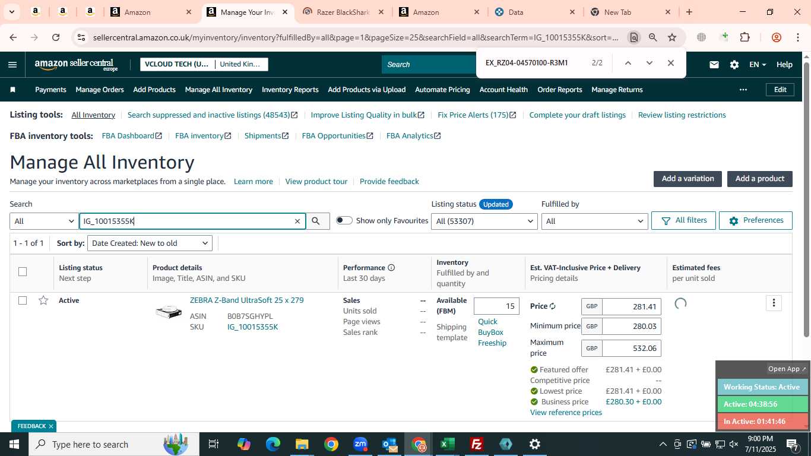The height and width of the screenshot is (456, 811).
Task: Check the select-all listings checkbox in header
Action: click(x=23, y=272)
